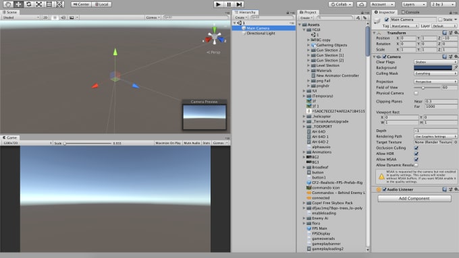Select the combined Transform tool
Viewport: 459px width, 258px height.
59,4
